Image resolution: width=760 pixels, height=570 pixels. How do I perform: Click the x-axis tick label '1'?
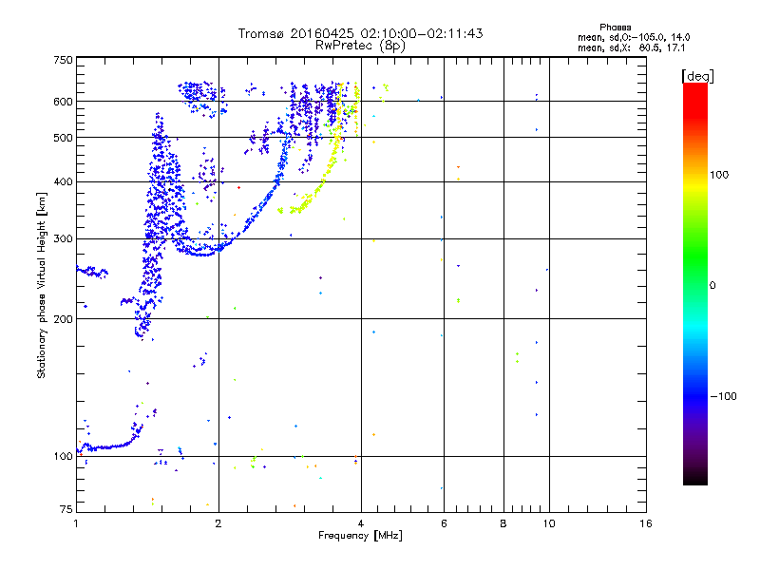point(76,523)
